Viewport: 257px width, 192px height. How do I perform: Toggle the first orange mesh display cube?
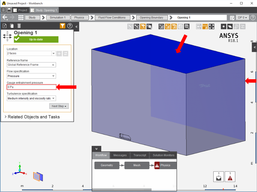coord(168,26)
